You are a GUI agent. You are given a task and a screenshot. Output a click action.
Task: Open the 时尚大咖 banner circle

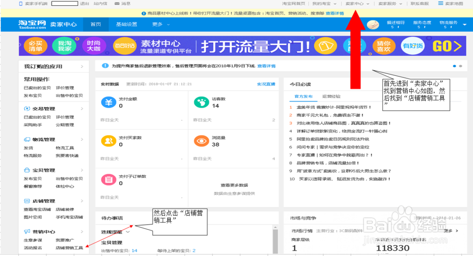94,46
